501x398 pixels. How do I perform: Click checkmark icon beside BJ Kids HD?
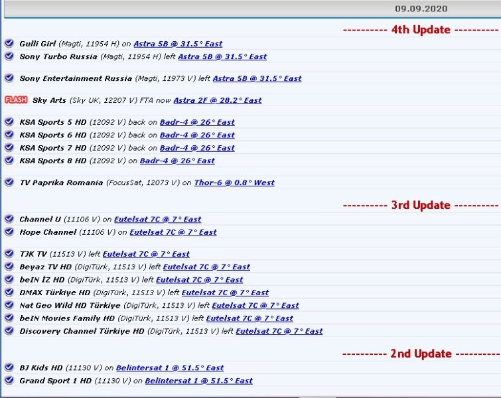coord(9,367)
